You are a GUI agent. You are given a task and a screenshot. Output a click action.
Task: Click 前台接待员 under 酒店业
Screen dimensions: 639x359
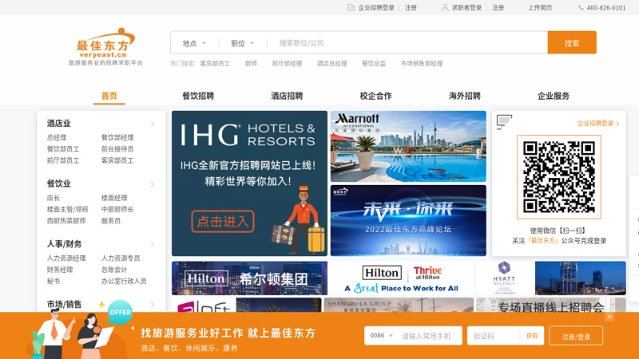point(117,149)
